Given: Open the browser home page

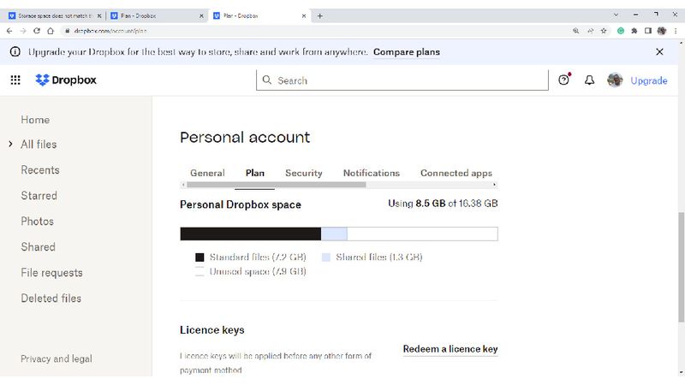Looking at the screenshot, I should [51, 31].
